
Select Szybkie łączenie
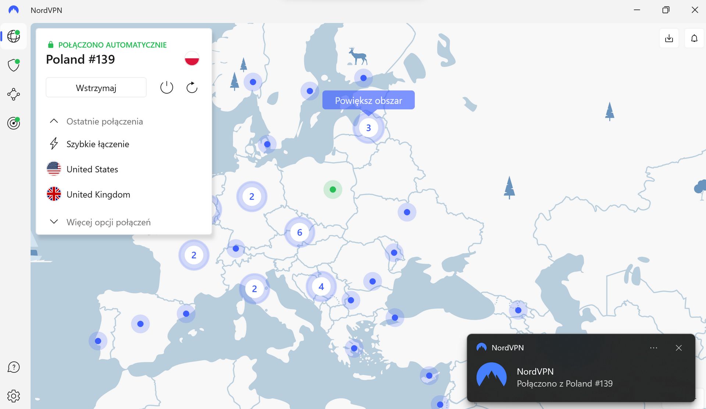click(x=98, y=144)
